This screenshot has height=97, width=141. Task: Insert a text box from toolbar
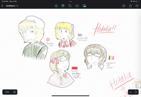tap(77, 6)
